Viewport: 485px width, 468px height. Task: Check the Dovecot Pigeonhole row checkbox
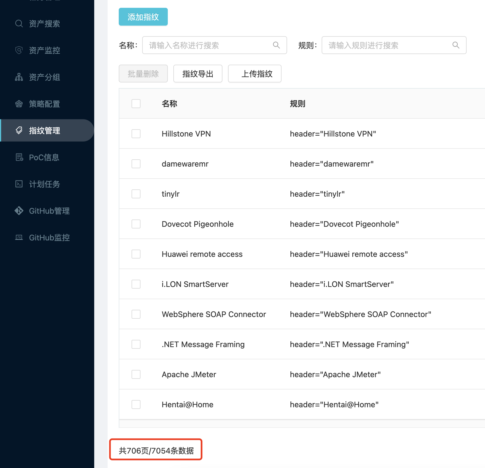pos(136,224)
